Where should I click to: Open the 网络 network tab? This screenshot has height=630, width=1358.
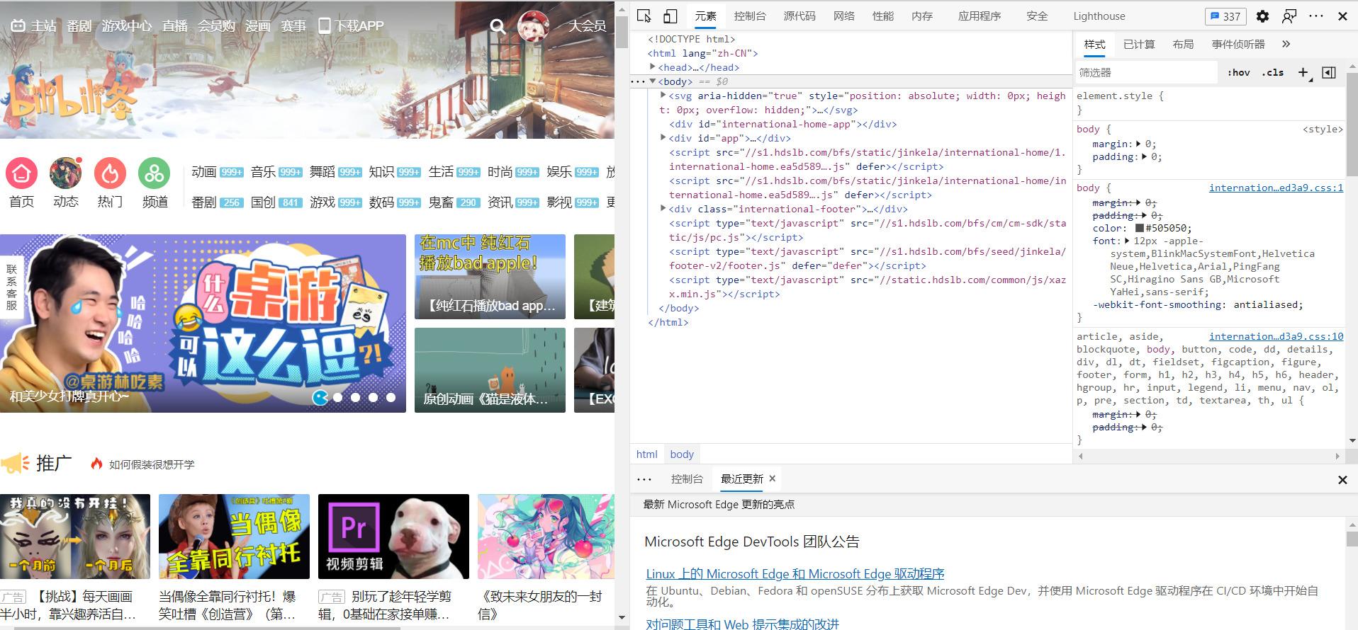coord(844,16)
